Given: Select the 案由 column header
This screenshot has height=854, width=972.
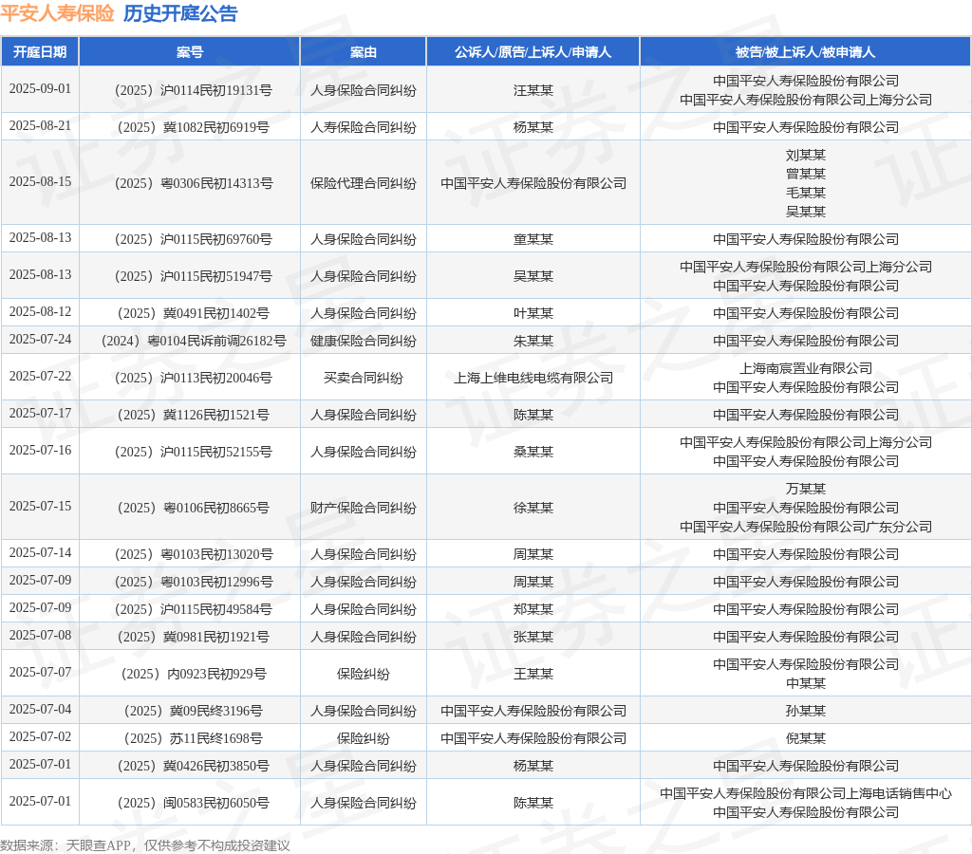Looking at the screenshot, I should click(x=364, y=52).
